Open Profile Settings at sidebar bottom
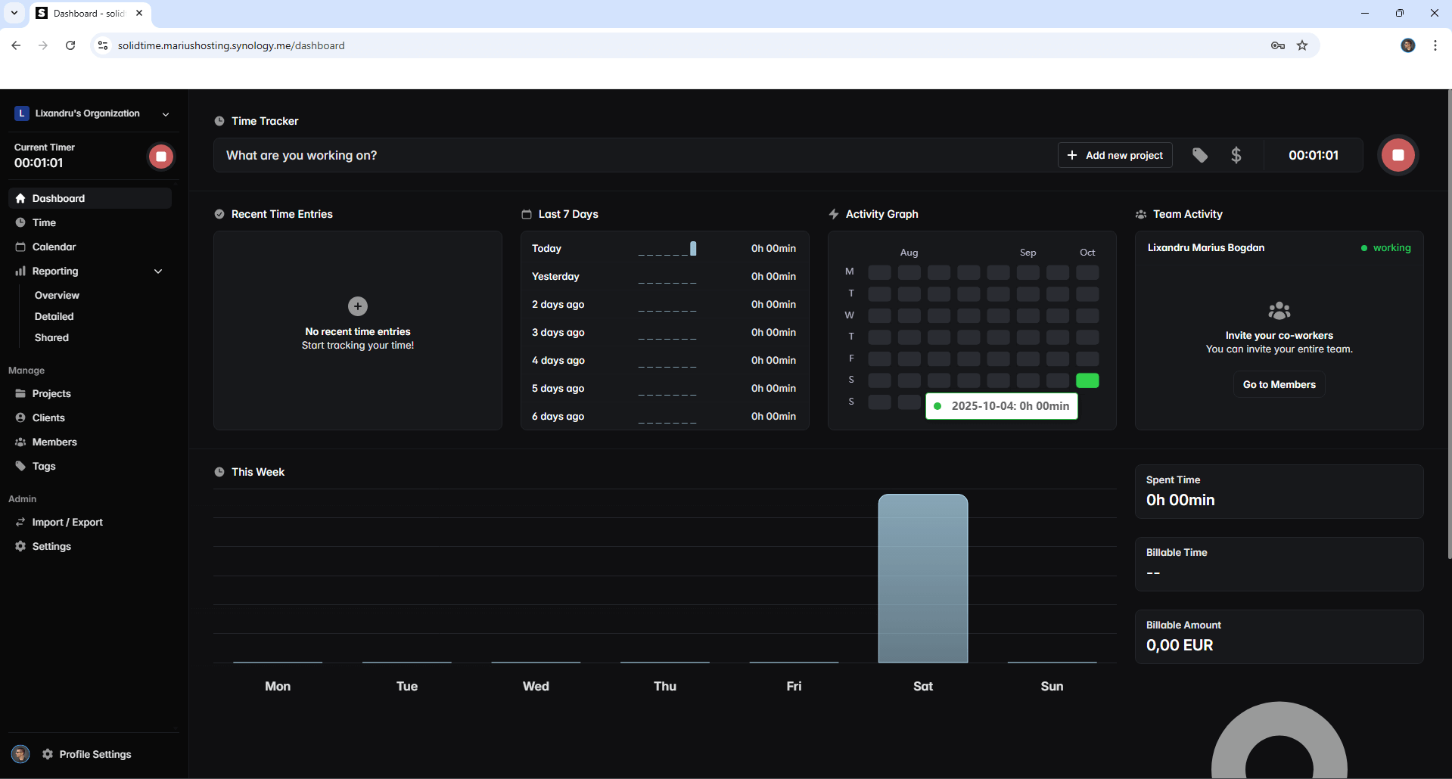The image size is (1452, 779). click(x=95, y=754)
